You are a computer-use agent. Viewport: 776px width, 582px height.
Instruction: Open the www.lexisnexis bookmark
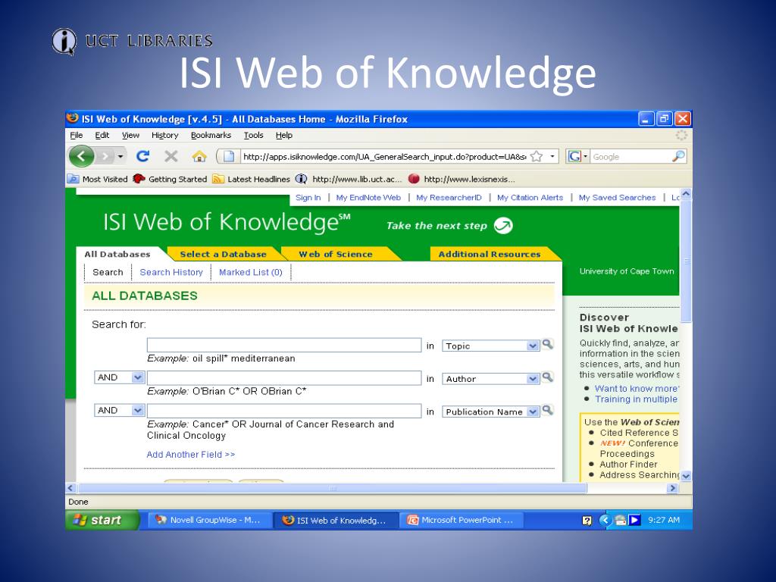[462, 179]
